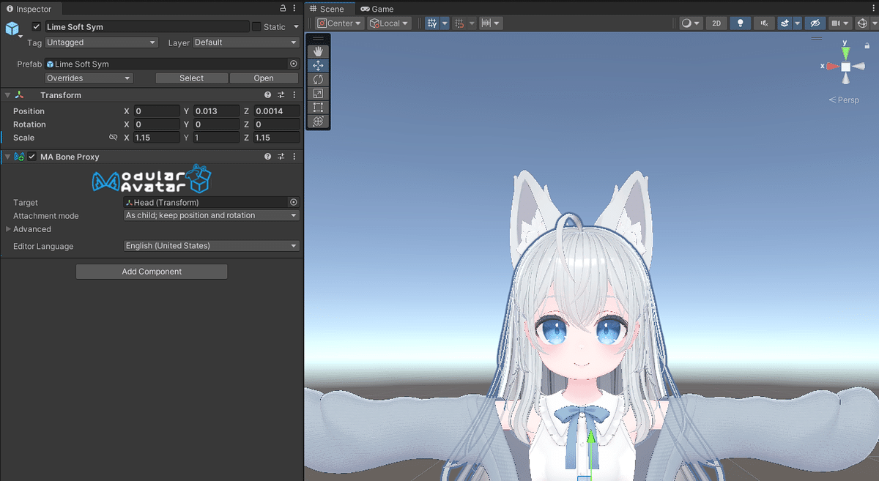Click the GameObject cube icon in Inspector

[x=12, y=29]
